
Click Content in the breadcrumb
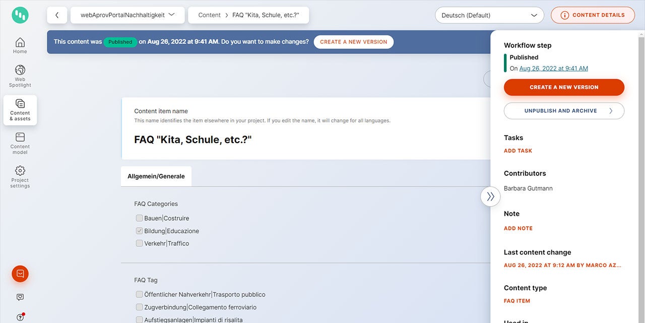(209, 15)
